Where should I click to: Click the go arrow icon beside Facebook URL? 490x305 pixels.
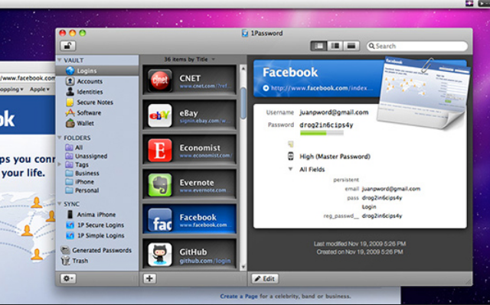pyautogui.click(x=266, y=88)
